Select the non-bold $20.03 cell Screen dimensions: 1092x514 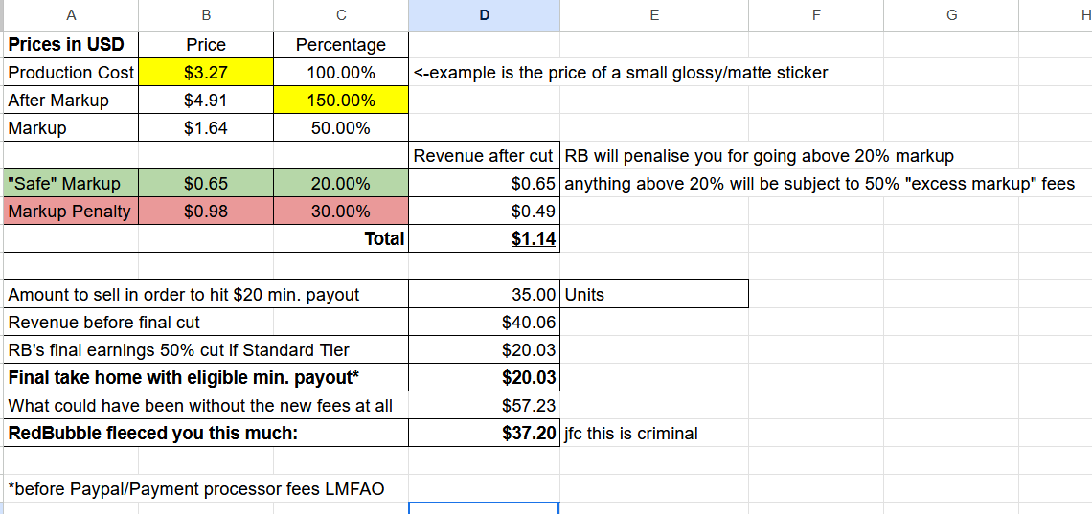point(484,350)
